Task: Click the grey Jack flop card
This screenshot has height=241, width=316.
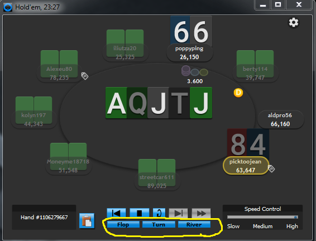Action: click(158, 103)
